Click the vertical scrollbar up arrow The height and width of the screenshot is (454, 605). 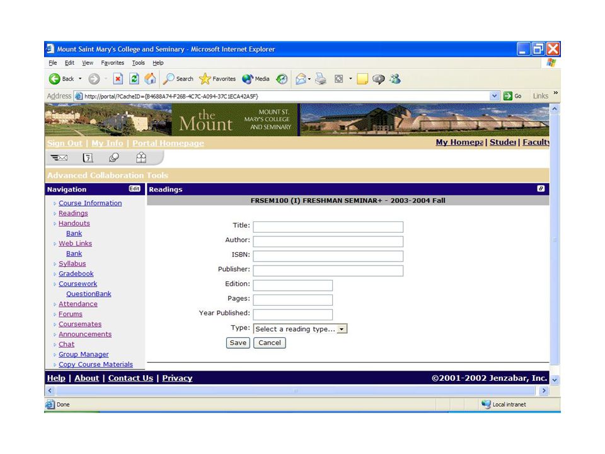pyautogui.click(x=555, y=109)
